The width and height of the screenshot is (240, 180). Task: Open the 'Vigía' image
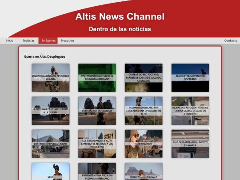(x=51, y=172)
